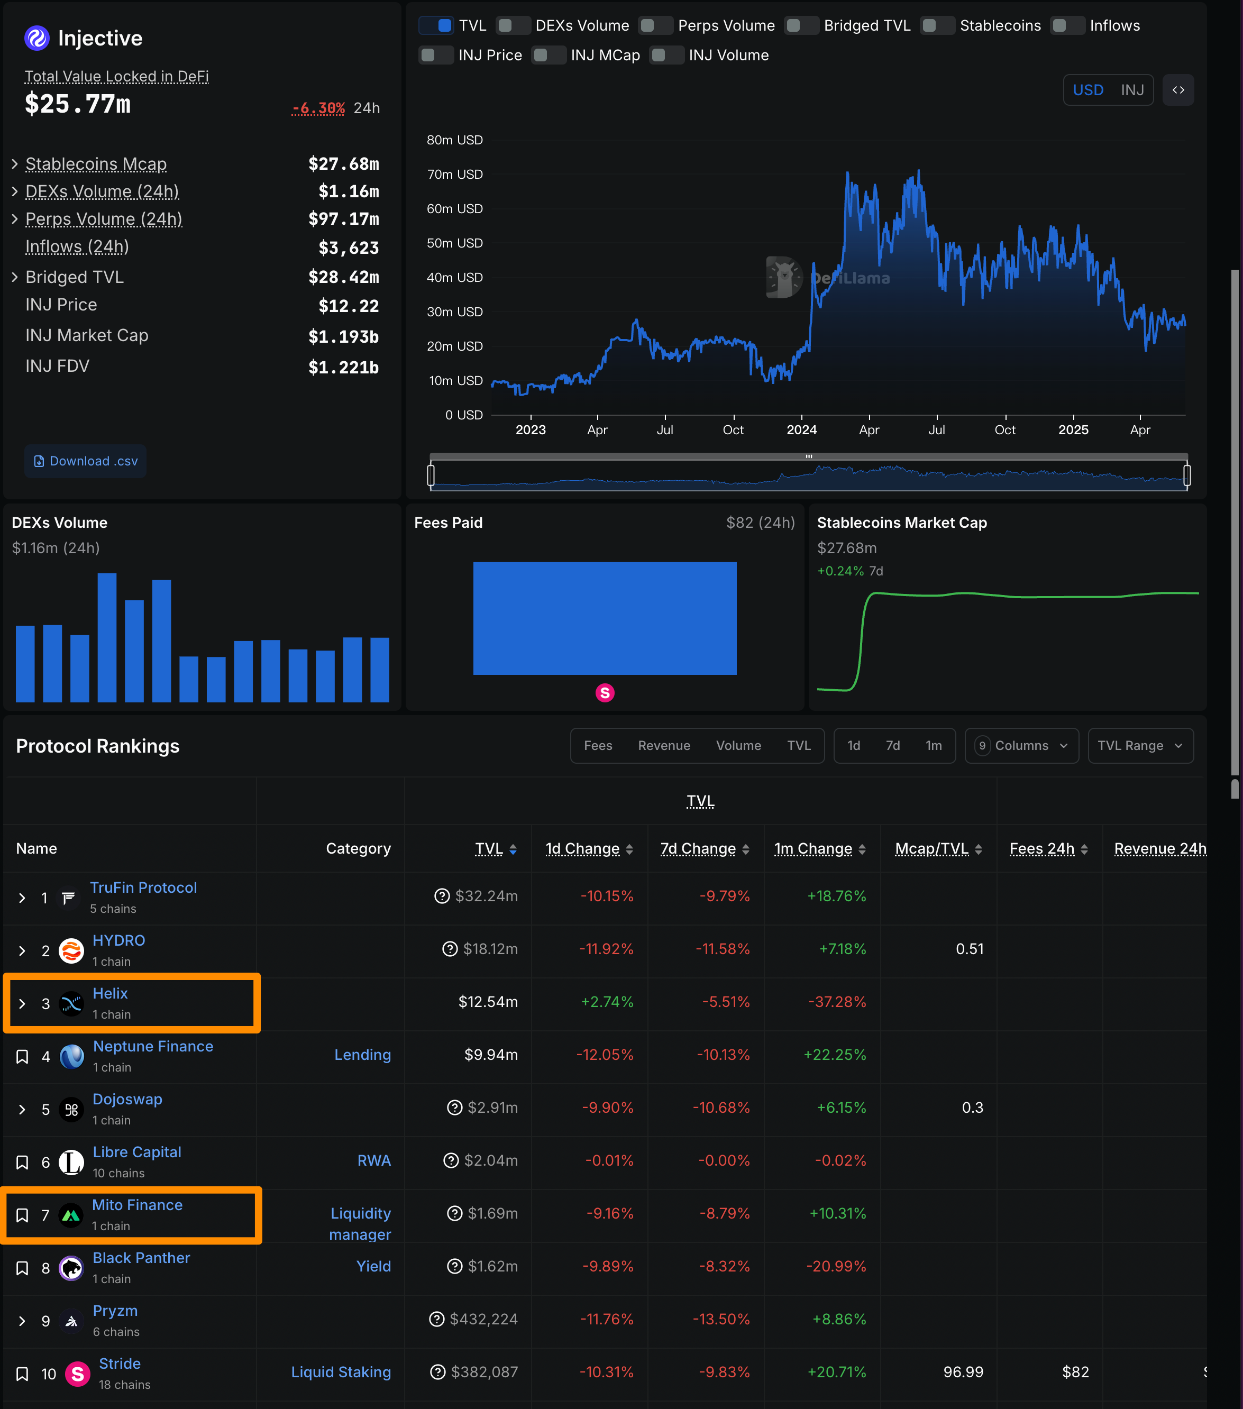The width and height of the screenshot is (1243, 1409).
Task: Open the TVL Range dropdown
Action: pos(1139,746)
